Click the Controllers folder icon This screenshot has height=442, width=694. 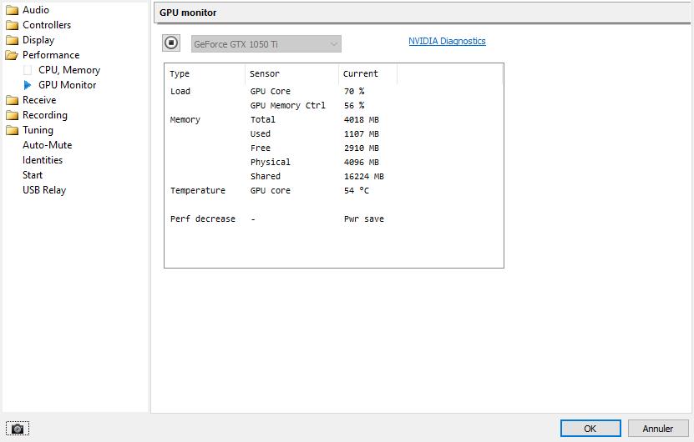(x=12, y=25)
